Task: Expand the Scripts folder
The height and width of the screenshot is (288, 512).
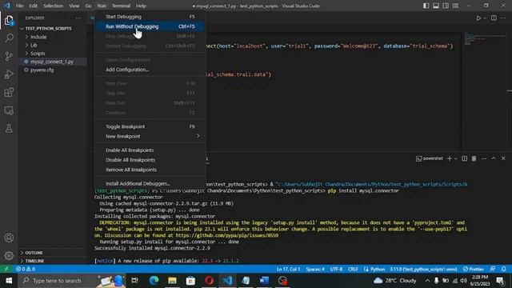Action: 38,54
